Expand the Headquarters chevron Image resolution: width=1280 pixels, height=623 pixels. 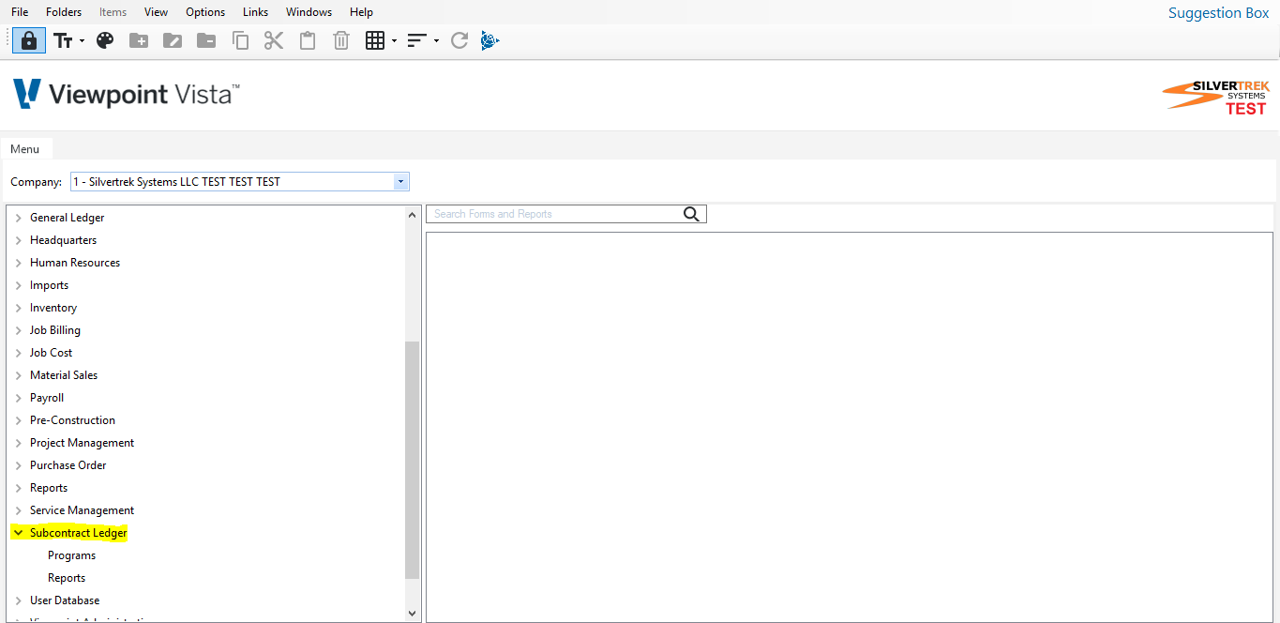click(x=18, y=240)
